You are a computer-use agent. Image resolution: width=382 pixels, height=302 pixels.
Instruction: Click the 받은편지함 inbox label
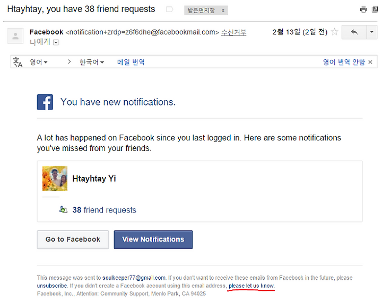(201, 10)
